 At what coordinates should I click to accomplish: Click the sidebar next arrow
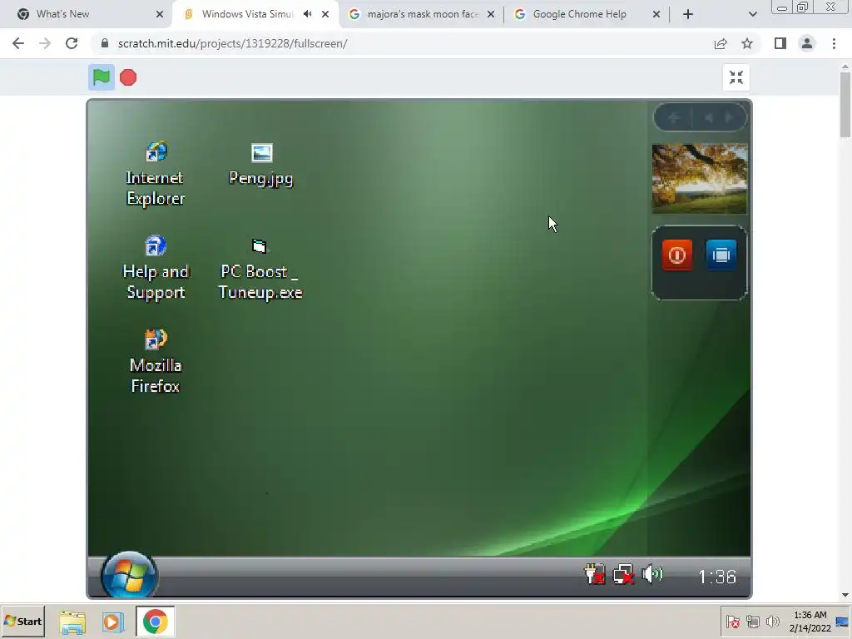pos(730,117)
